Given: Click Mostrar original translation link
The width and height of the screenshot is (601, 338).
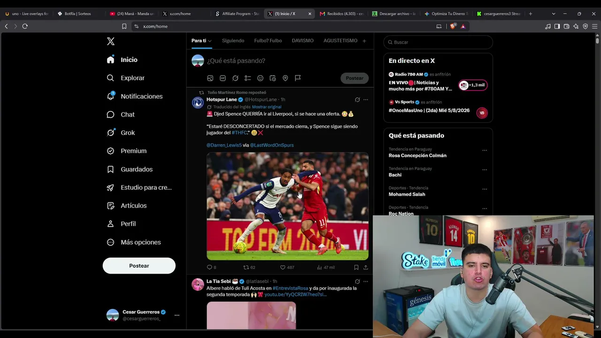Looking at the screenshot, I should [267, 107].
